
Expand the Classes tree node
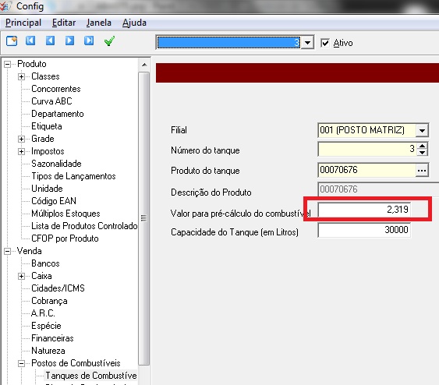(x=21, y=76)
